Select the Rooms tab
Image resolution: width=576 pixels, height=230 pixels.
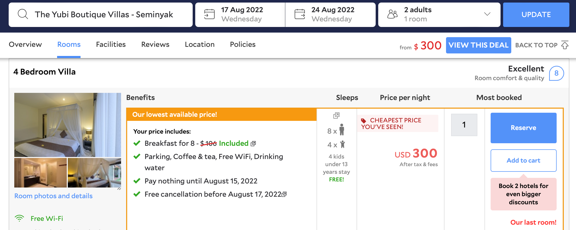[x=69, y=45]
